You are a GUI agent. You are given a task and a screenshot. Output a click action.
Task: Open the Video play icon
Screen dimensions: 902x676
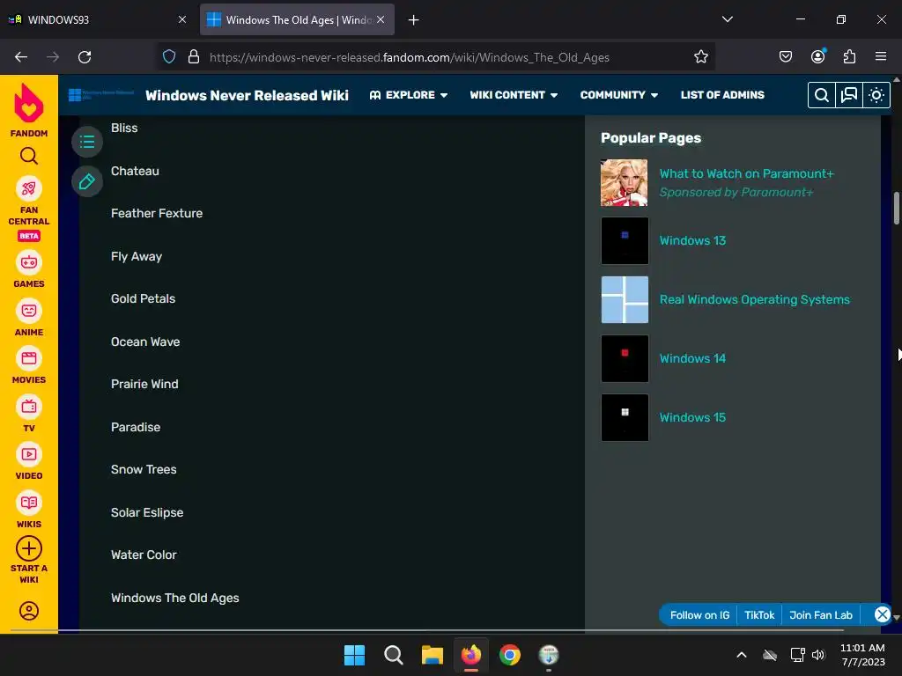pos(29,455)
